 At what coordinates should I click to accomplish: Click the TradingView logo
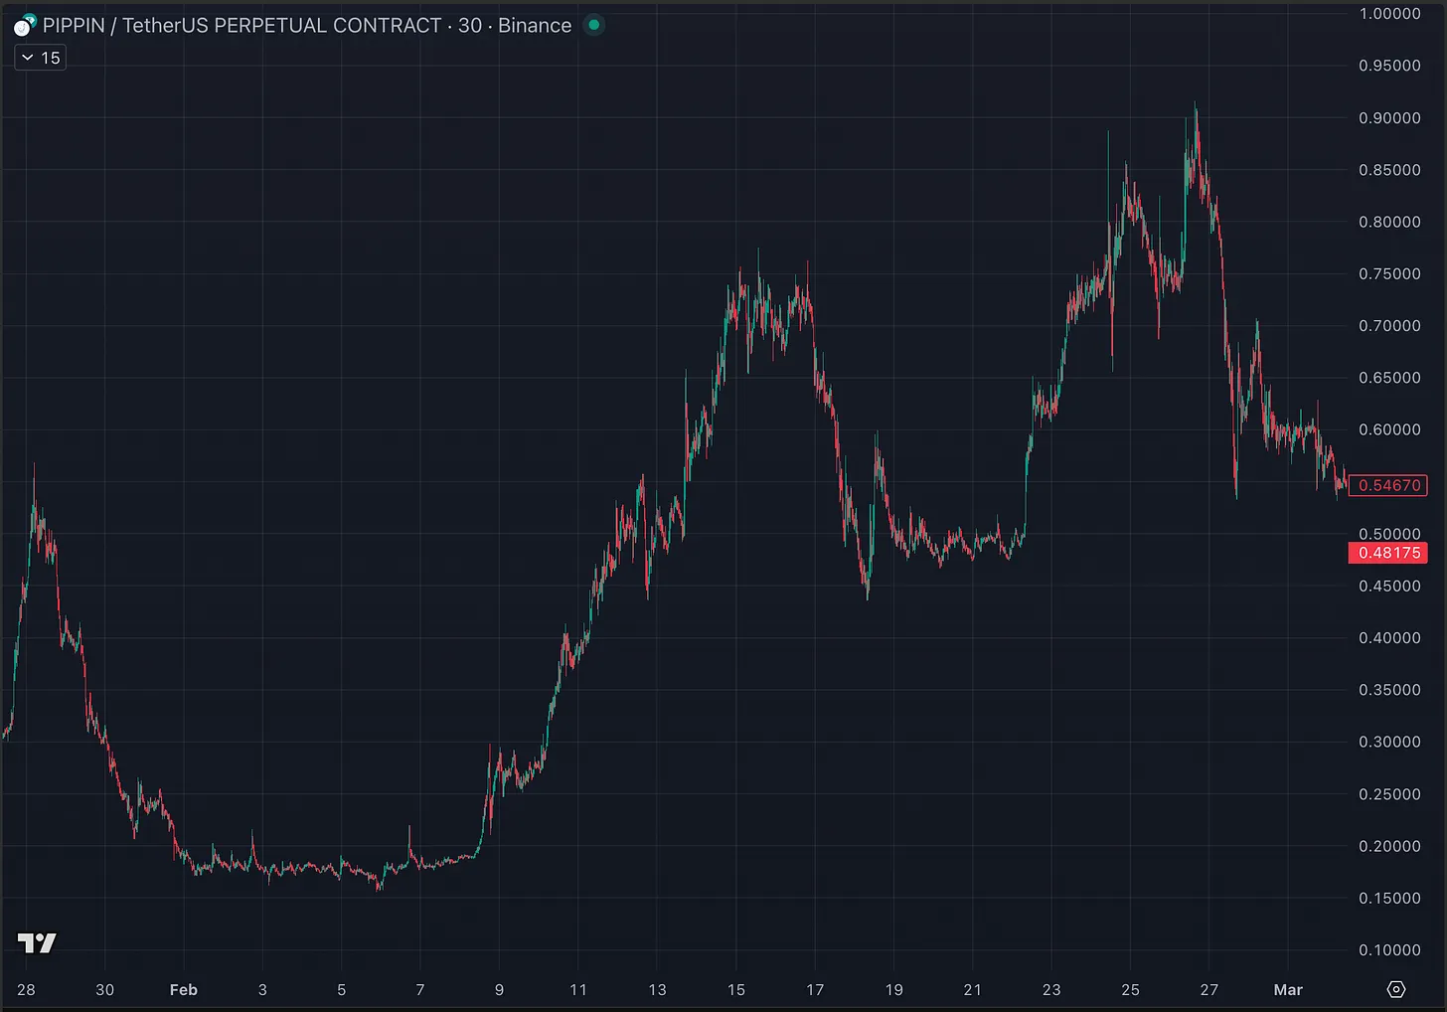coord(37,942)
